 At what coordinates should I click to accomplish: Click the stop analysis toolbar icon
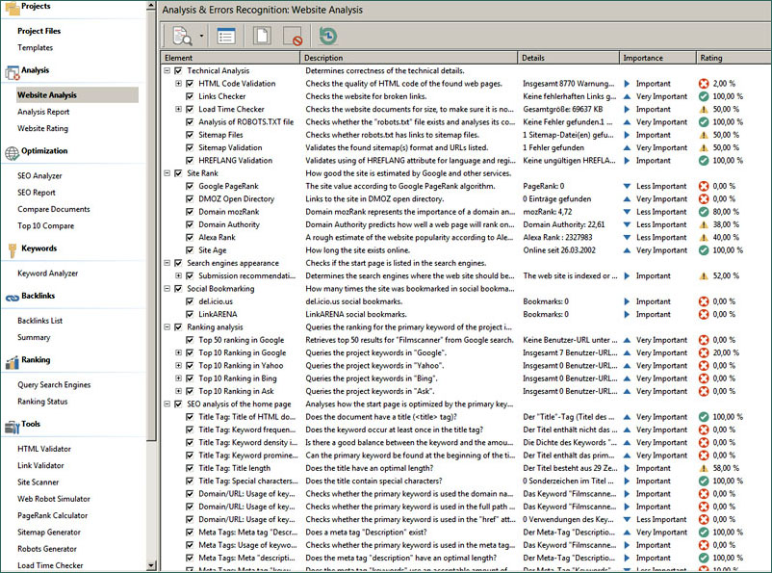pyautogui.click(x=293, y=36)
